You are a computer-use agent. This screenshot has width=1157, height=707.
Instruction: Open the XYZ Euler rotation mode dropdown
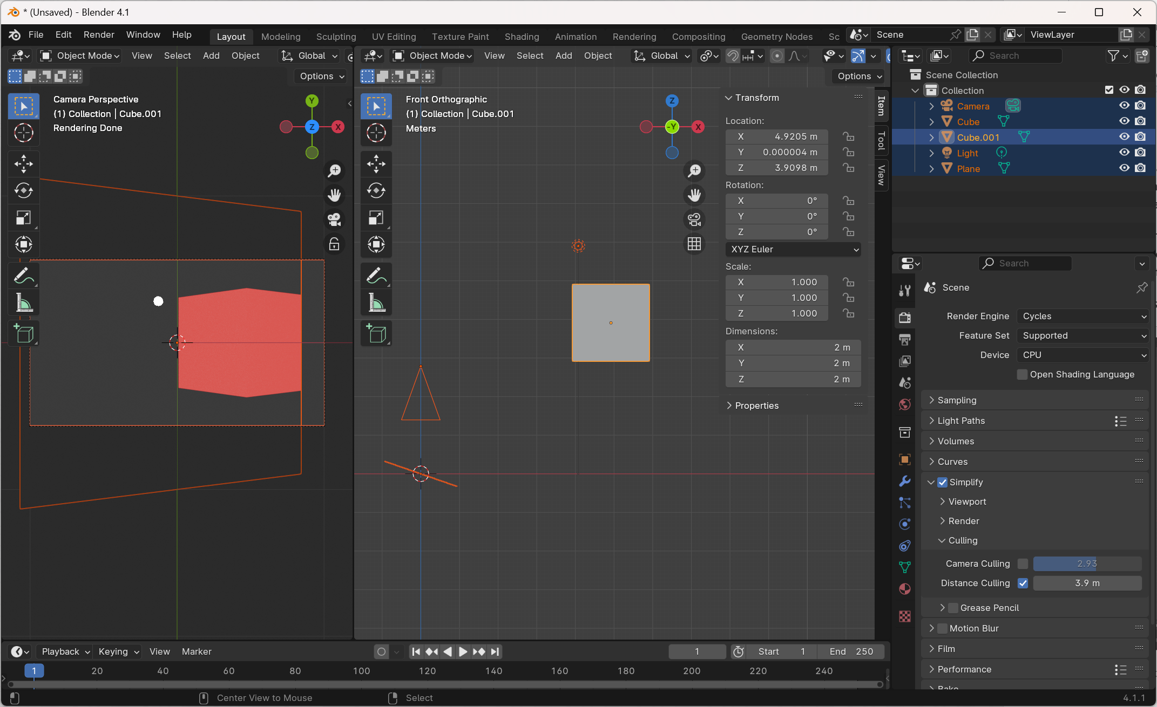(793, 249)
